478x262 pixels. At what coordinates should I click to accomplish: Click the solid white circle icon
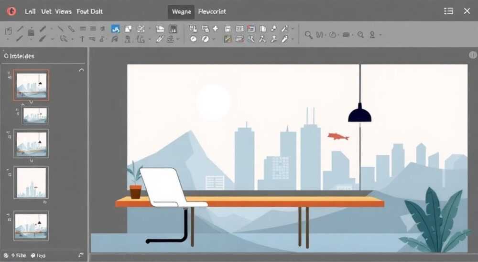(x=193, y=39)
